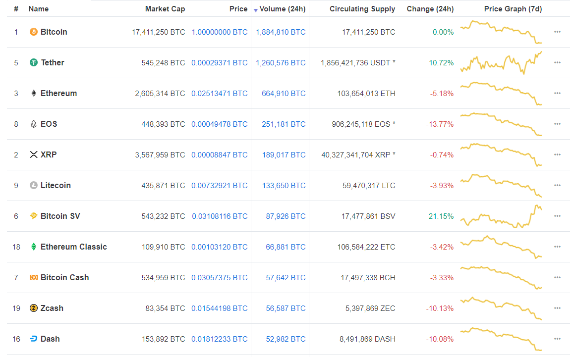Open the three-dot menu for Bitcoin row
The height and width of the screenshot is (357, 573).
pos(557,32)
